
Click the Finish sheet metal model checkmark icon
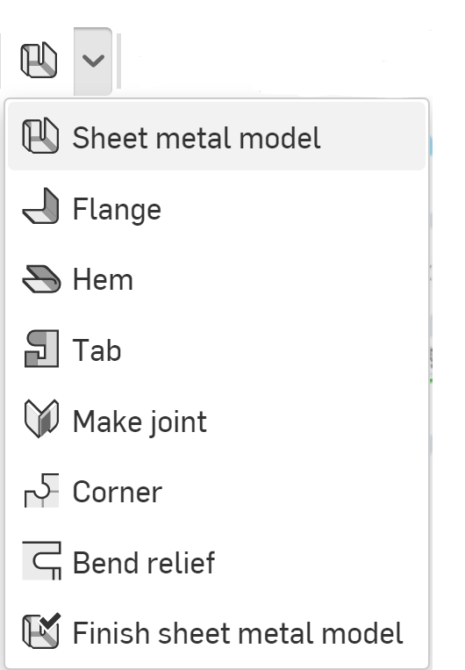[41, 630]
